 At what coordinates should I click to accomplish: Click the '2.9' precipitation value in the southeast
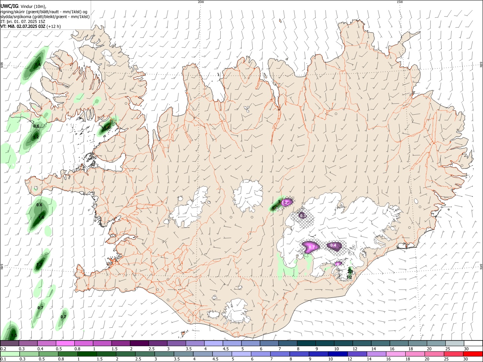pos(350,271)
